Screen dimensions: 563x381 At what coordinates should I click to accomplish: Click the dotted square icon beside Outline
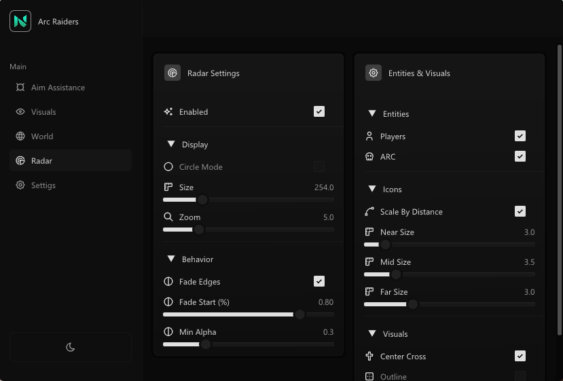(x=369, y=376)
